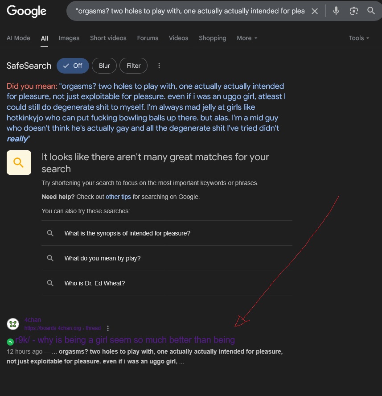Open the Images tab
This screenshot has width=382, height=396.
tap(69, 38)
